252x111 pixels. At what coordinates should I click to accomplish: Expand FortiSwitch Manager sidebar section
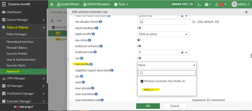point(44,94)
